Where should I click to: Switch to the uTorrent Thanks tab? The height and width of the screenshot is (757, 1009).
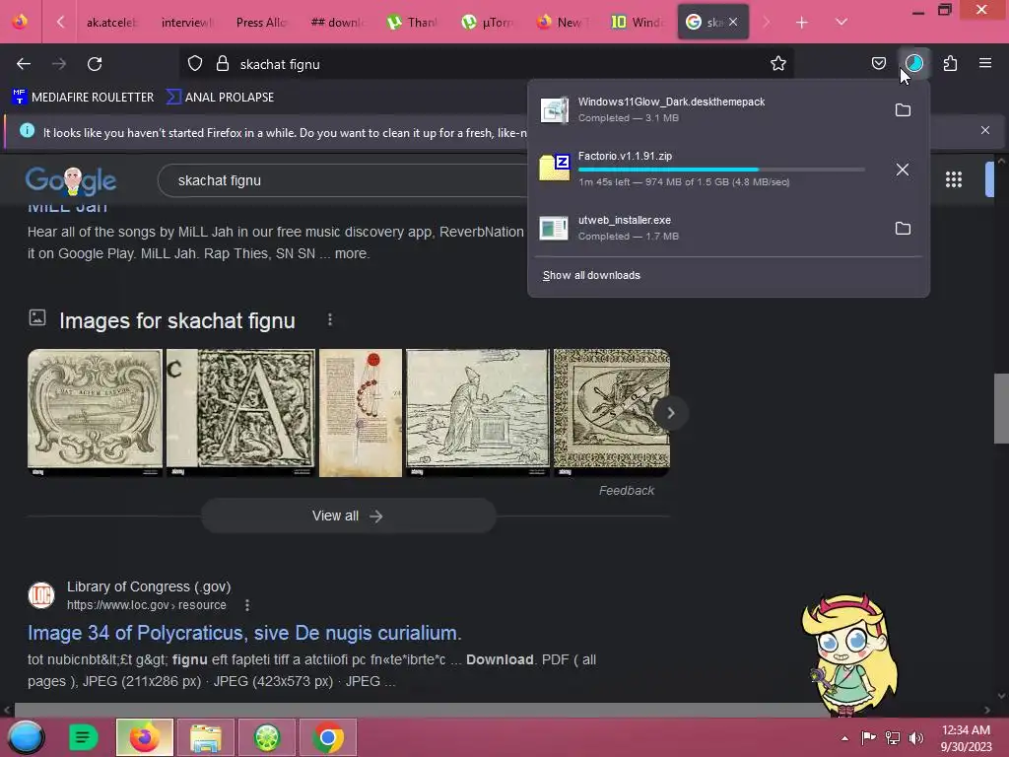tap(411, 23)
